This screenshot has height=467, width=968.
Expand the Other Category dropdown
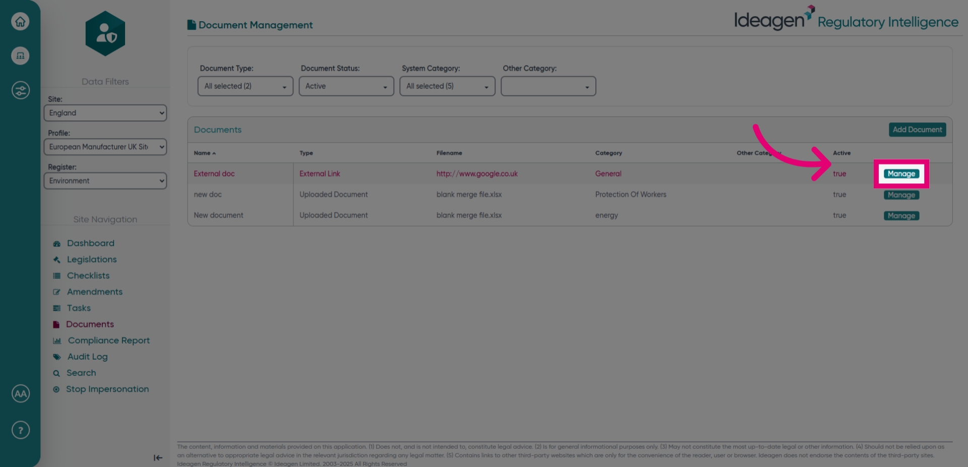pos(549,86)
